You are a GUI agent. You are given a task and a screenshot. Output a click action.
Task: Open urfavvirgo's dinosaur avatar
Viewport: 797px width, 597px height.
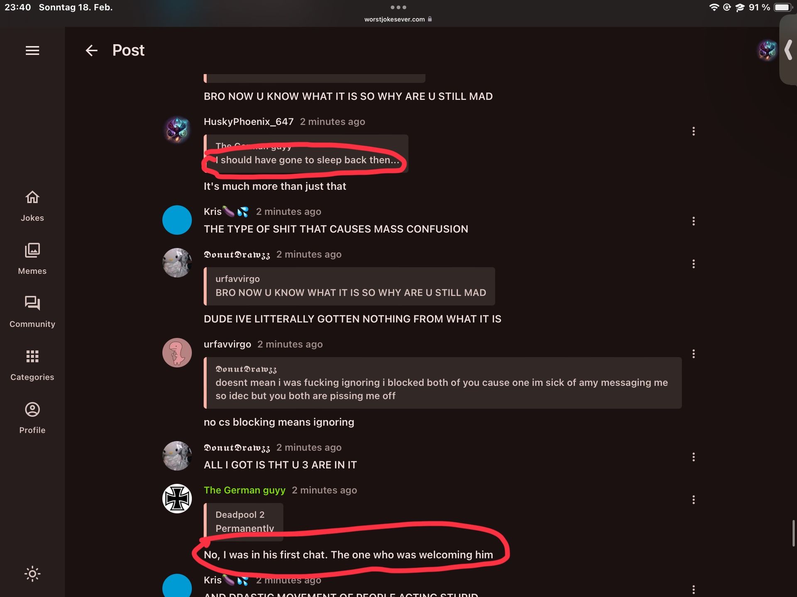click(x=177, y=352)
